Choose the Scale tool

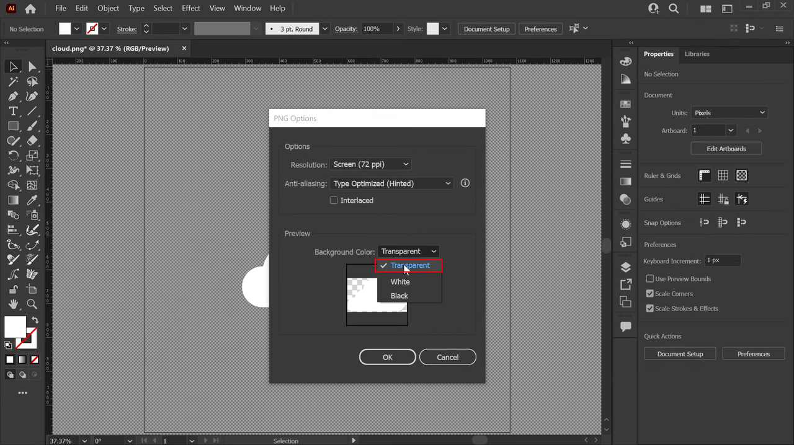[32, 156]
